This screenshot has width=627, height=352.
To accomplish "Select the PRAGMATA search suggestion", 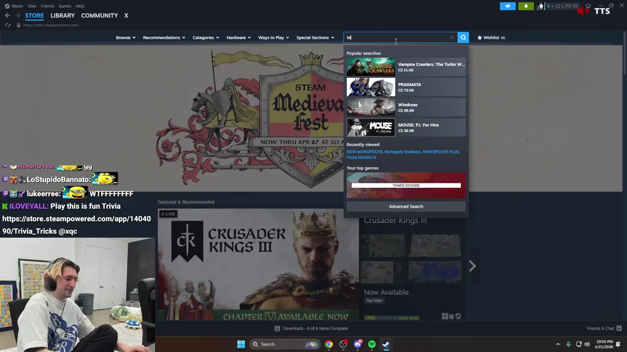I will click(x=406, y=87).
